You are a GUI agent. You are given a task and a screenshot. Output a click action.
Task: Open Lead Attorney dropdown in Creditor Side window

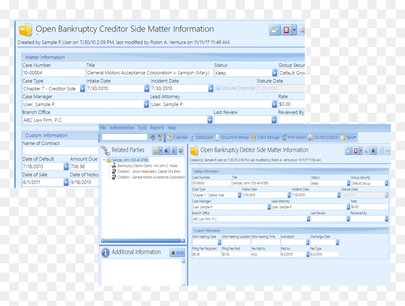click(x=274, y=104)
